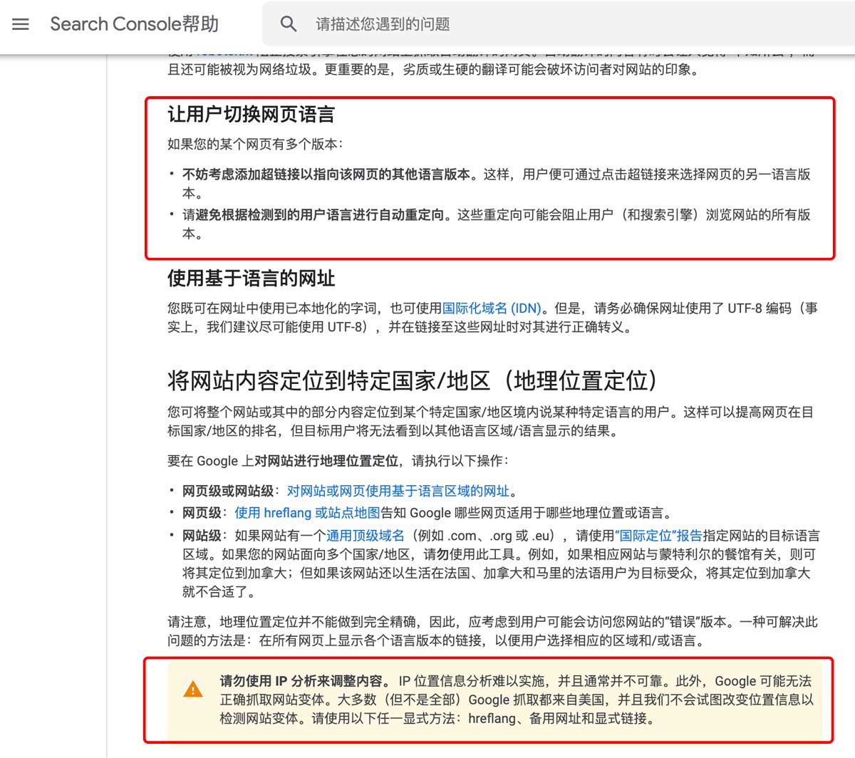
Task: Click bold phrase 对网站进行地理位置定位
Action: pos(326,461)
